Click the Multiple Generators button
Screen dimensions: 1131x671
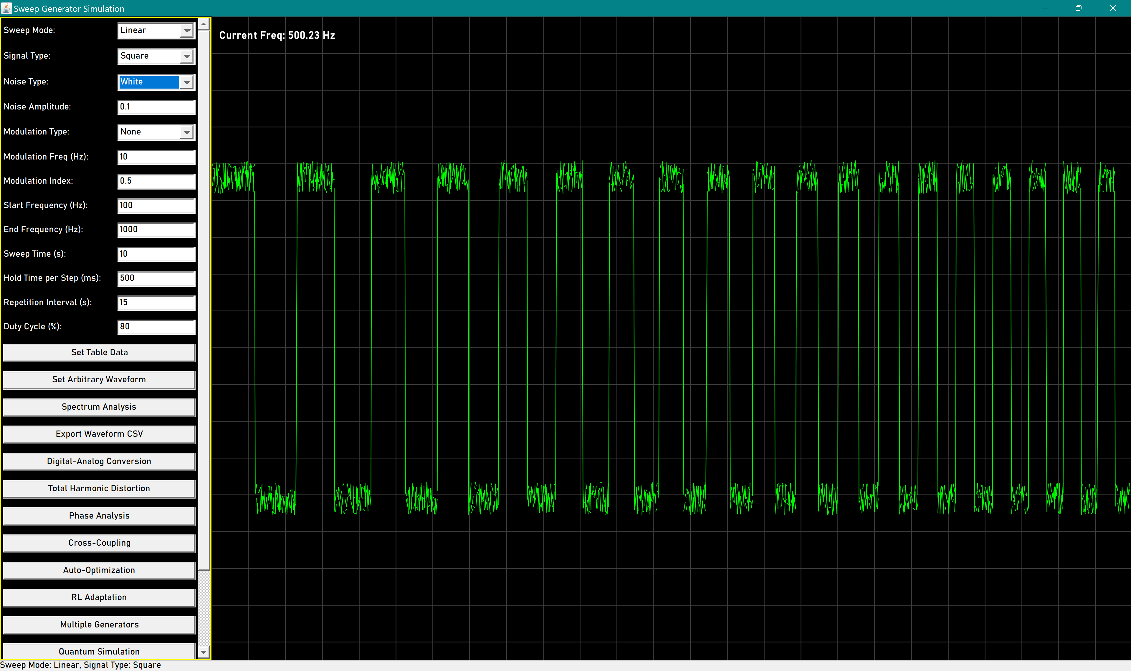point(99,625)
